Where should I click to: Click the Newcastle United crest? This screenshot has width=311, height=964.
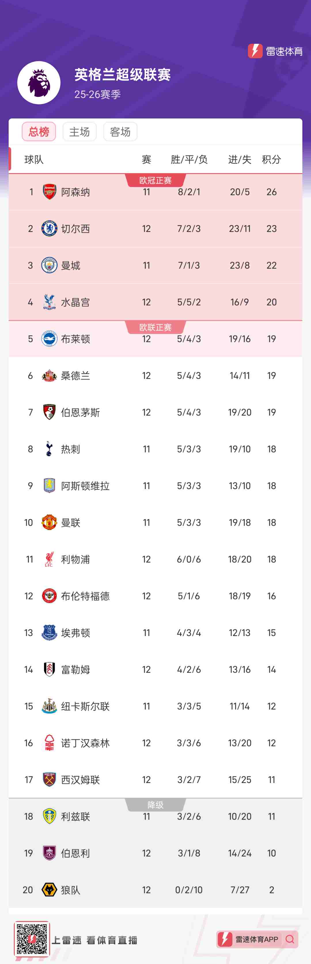(49, 706)
